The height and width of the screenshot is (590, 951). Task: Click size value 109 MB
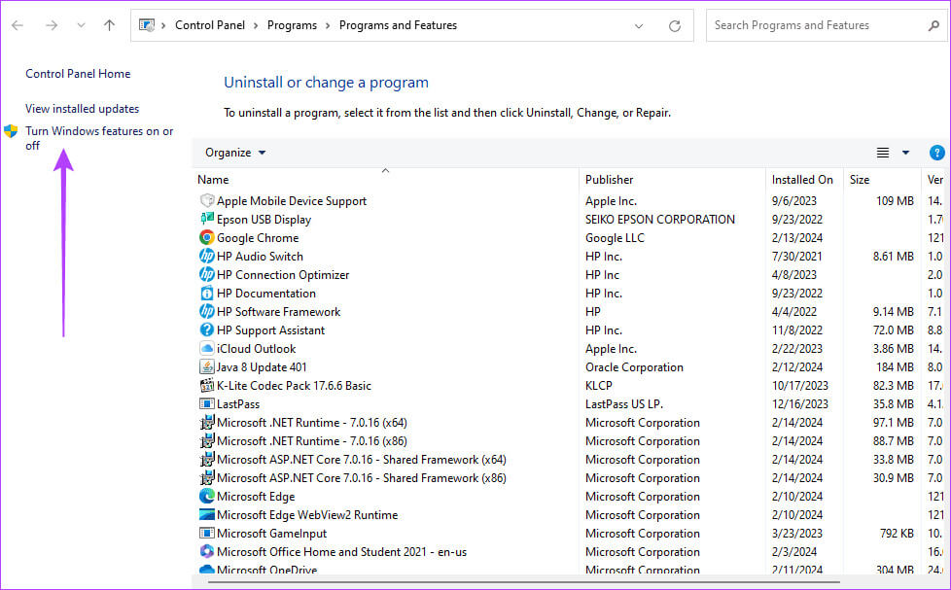point(895,200)
